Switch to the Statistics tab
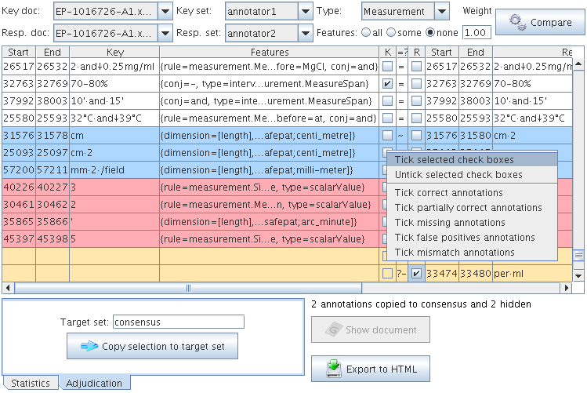587x393 pixels. [x=30, y=383]
